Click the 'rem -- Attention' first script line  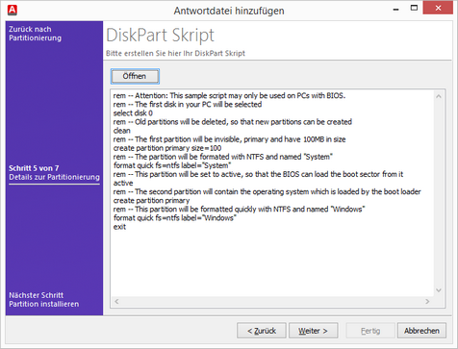[x=229, y=95]
